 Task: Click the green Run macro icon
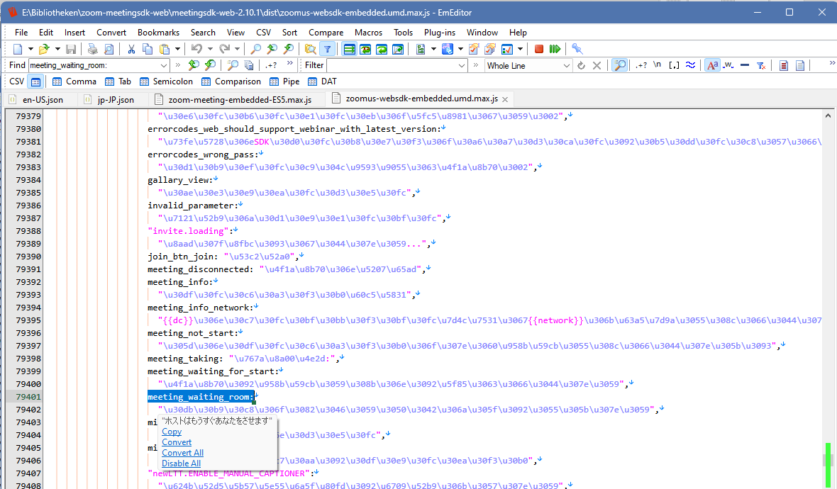(555, 49)
